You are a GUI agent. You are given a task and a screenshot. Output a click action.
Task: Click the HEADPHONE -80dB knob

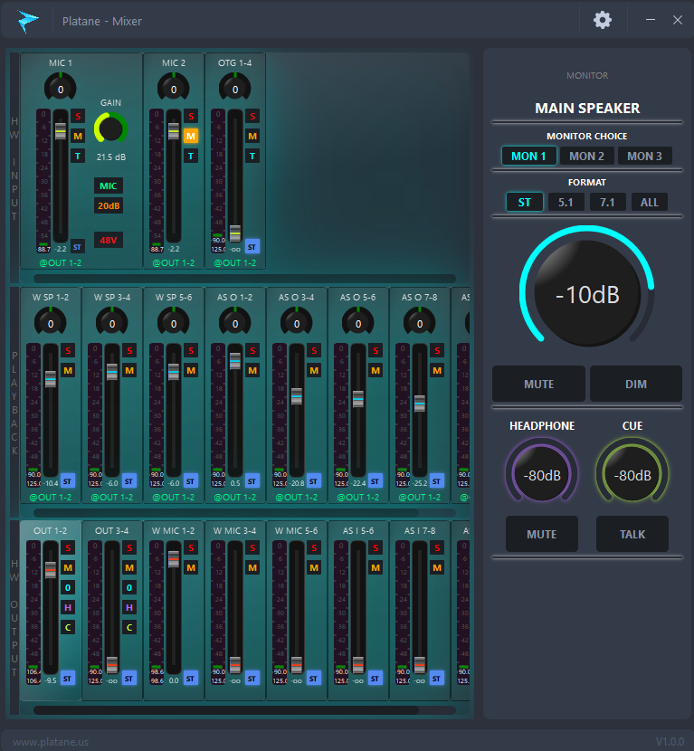tap(542, 472)
